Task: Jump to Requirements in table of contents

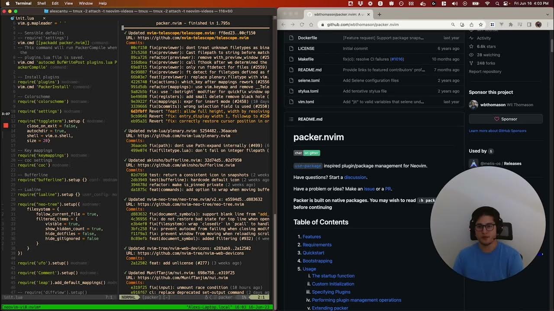Action: pos(317,244)
